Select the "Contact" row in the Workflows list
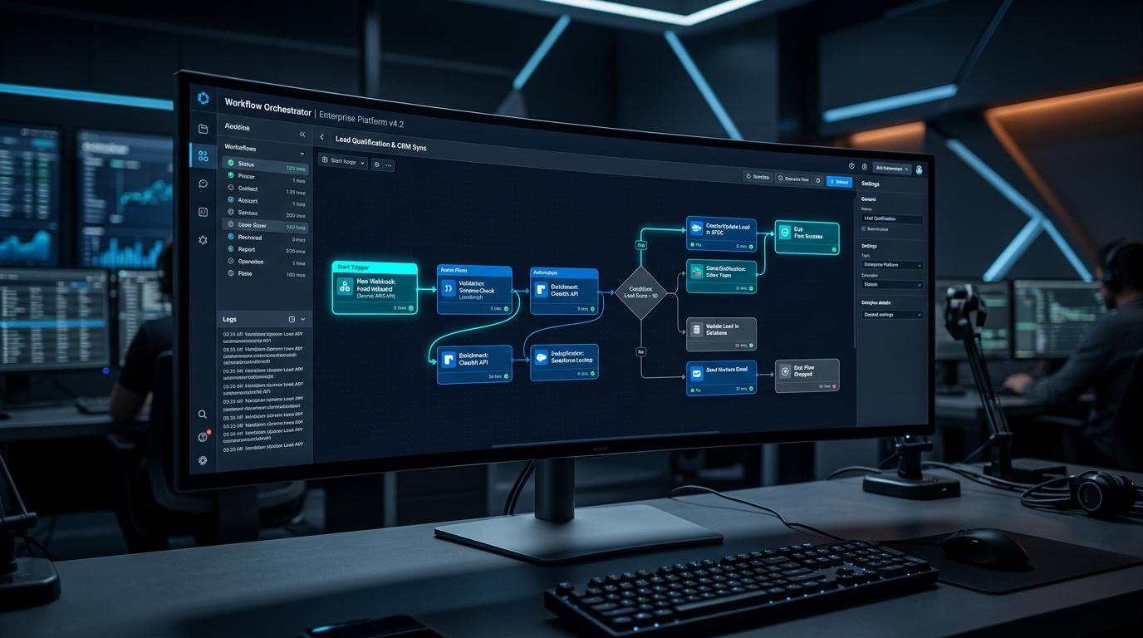 tap(267, 189)
